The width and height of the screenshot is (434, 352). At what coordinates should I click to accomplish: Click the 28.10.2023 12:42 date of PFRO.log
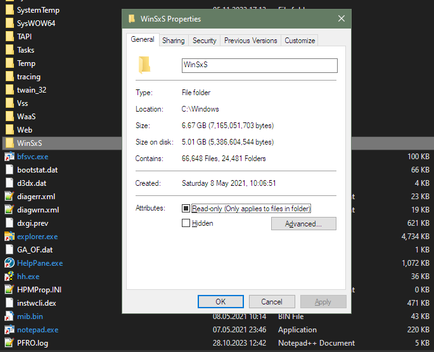[x=239, y=343]
